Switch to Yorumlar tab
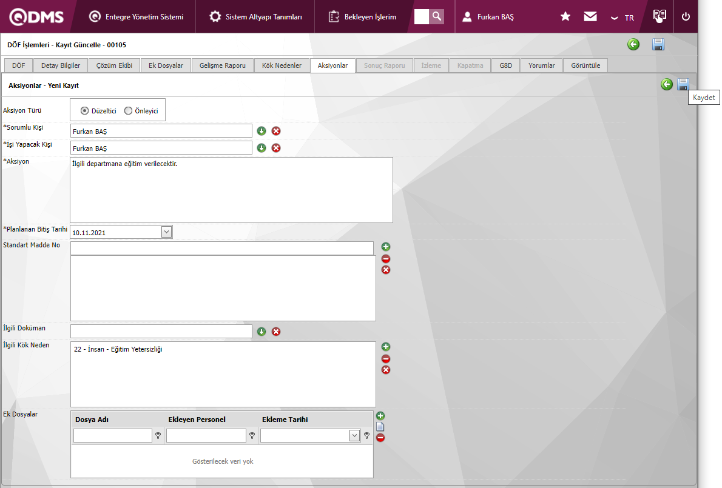 pos(541,65)
